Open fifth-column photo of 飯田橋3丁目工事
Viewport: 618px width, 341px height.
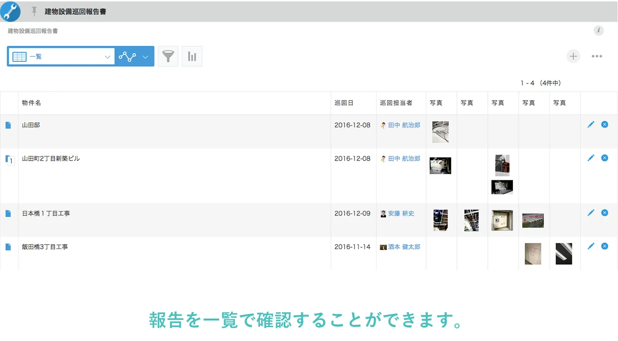tap(564, 254)
